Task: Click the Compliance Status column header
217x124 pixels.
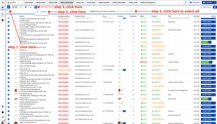Action: coord(63,16)
